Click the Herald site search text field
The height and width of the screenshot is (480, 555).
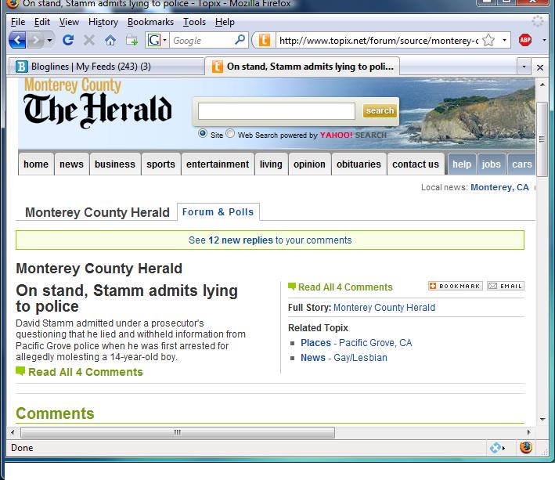pos(276,111)
